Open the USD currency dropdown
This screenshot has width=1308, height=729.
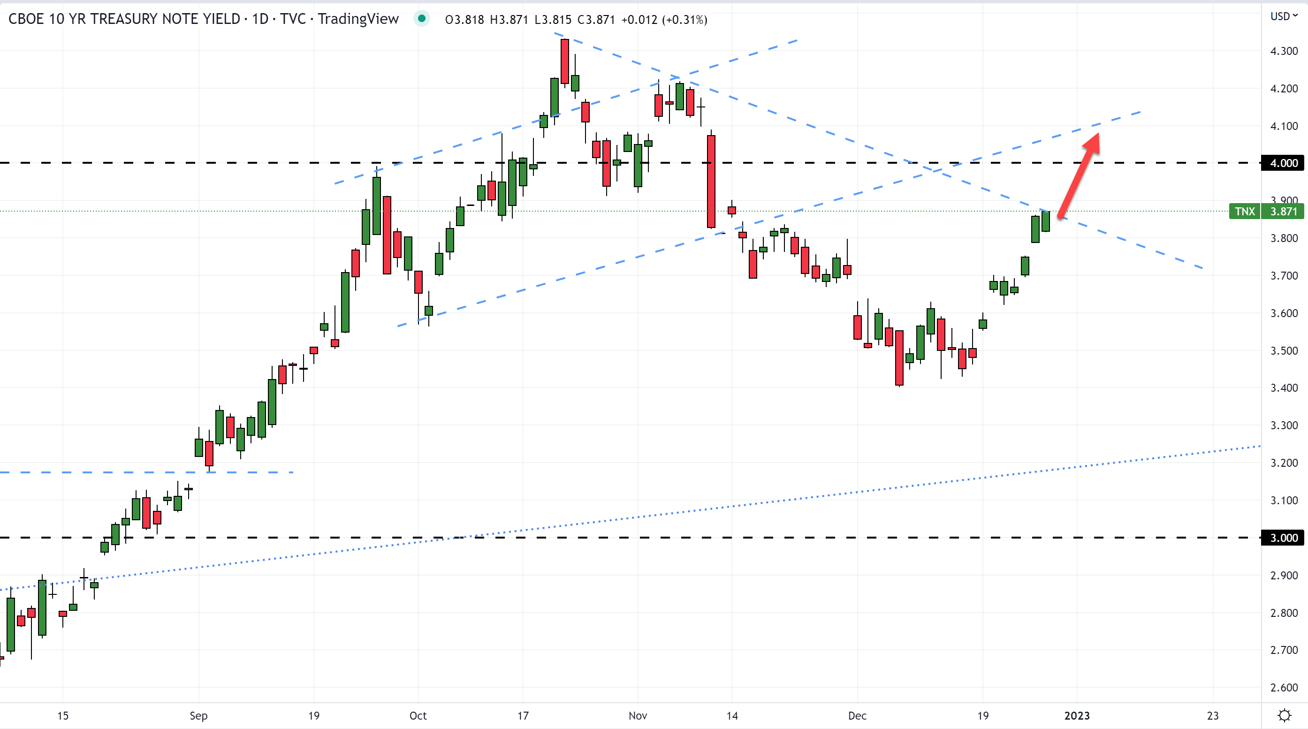click(1283, 16)
